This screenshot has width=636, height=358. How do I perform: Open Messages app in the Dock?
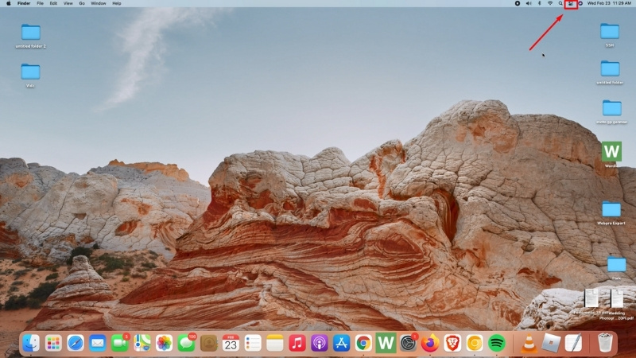tap(186, 344)
